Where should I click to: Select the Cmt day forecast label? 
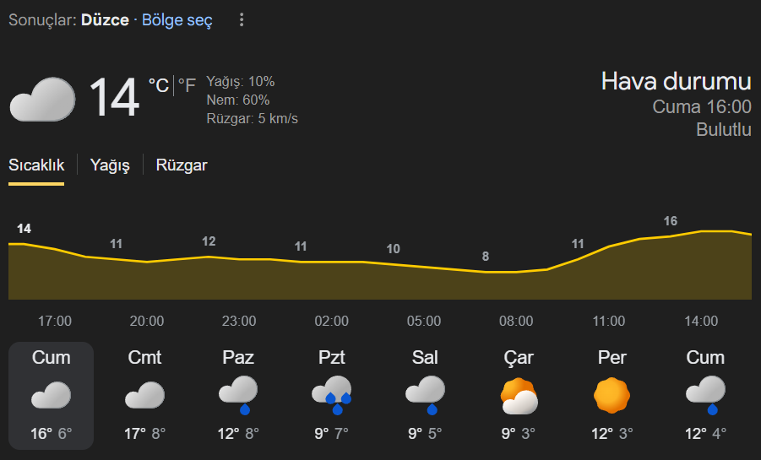point(144,357)
